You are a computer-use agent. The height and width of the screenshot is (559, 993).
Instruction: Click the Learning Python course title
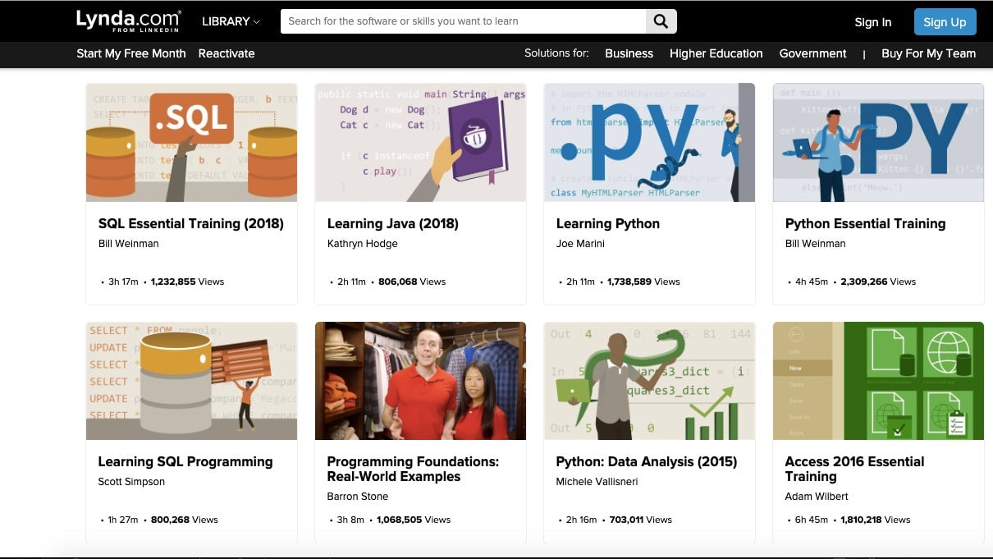point(608,223)
